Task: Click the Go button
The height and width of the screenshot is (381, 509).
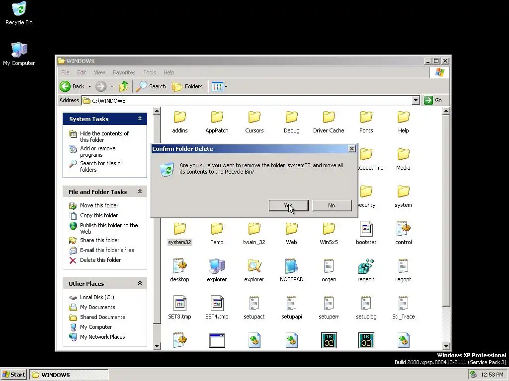Action: coord(433,100)
